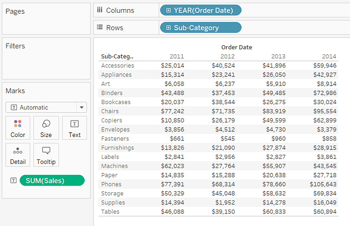
Task: Click the Columns shelf icon
Action: click(100, 10)
